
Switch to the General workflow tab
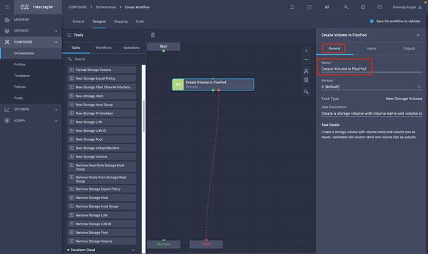click(x=79, y=21)
